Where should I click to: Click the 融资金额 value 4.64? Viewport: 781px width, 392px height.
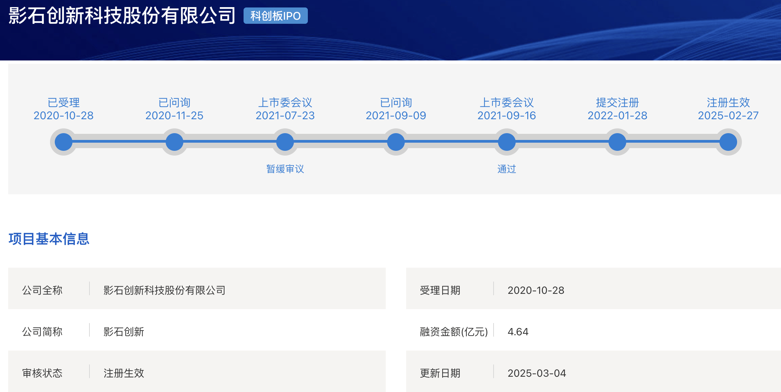pyautogui.click(x=518, y=332)
